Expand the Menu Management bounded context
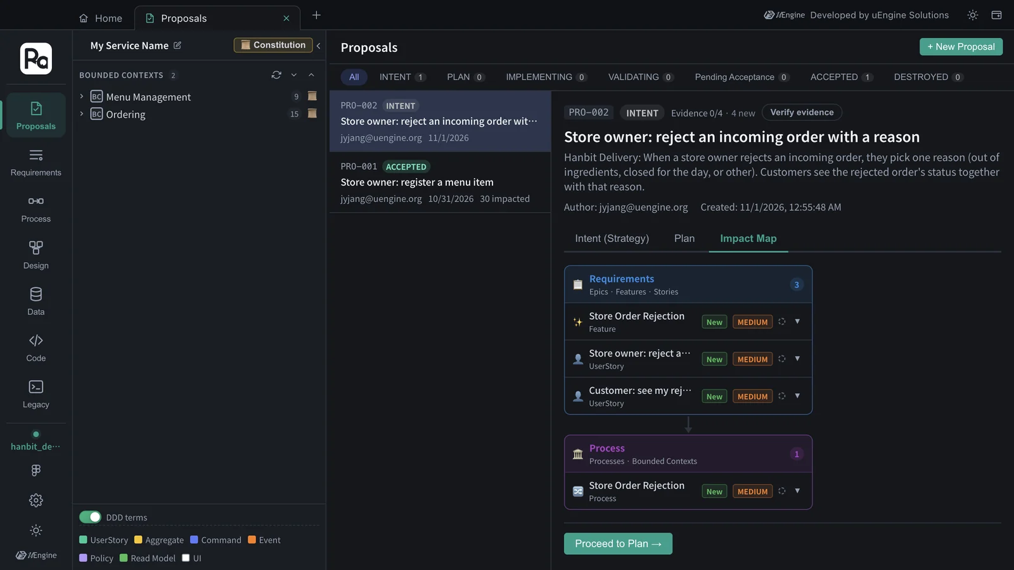 coord(82,96)
